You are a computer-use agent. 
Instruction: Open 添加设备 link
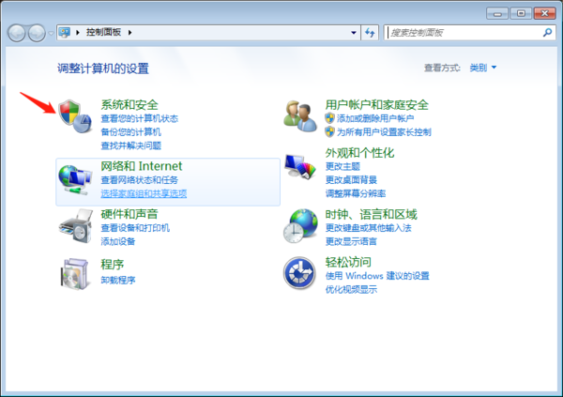coord(118,242)
